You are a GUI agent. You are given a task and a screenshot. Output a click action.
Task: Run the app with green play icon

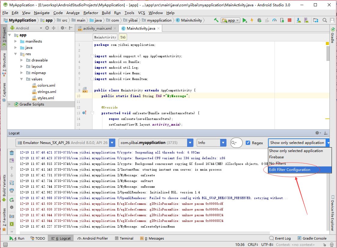(x=245, y=20)
